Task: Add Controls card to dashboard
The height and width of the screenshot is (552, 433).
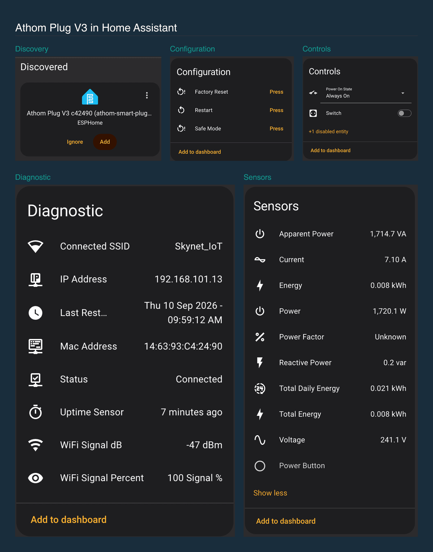Action: 330,150
